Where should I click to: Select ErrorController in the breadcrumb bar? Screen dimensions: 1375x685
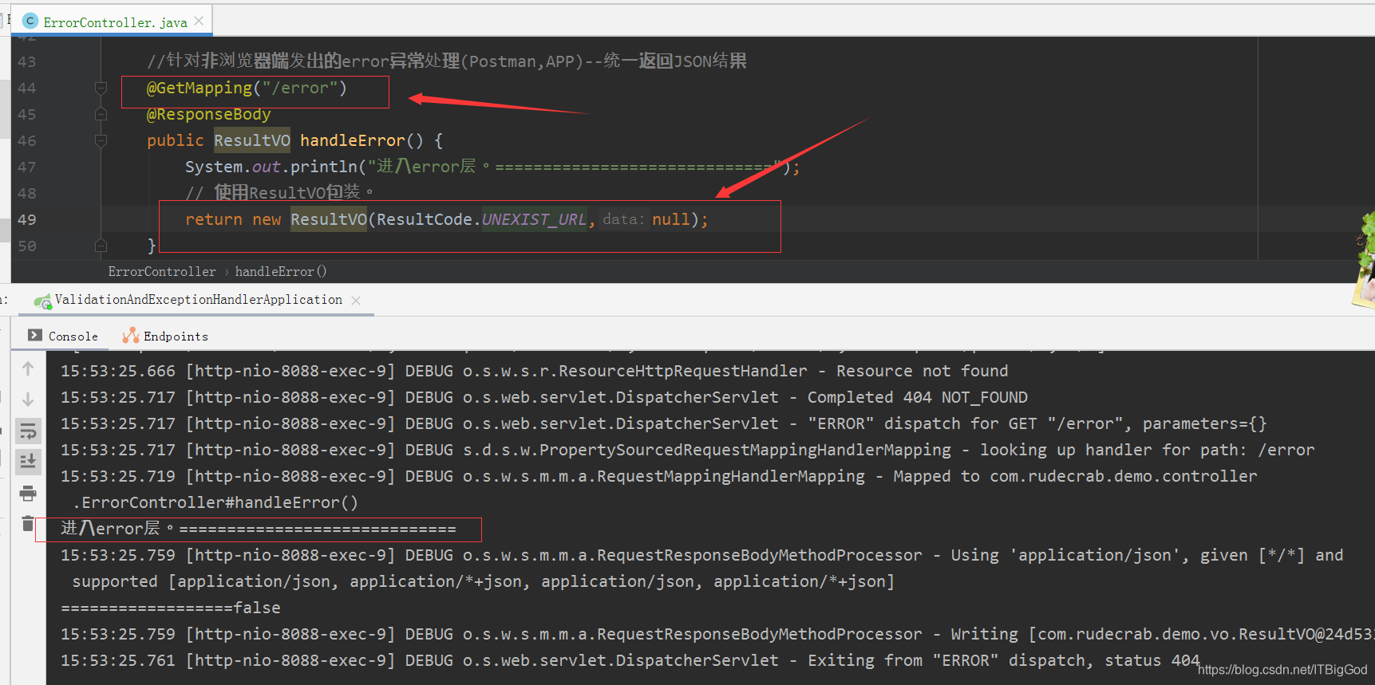[162, 272]
